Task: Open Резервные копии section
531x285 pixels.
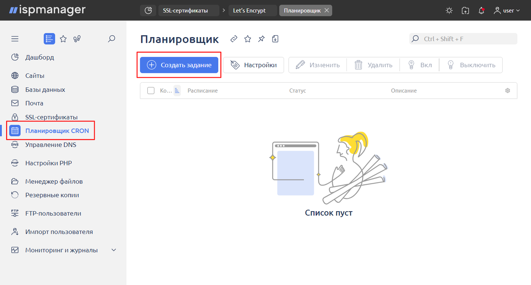Action: (x=52, y=195)
